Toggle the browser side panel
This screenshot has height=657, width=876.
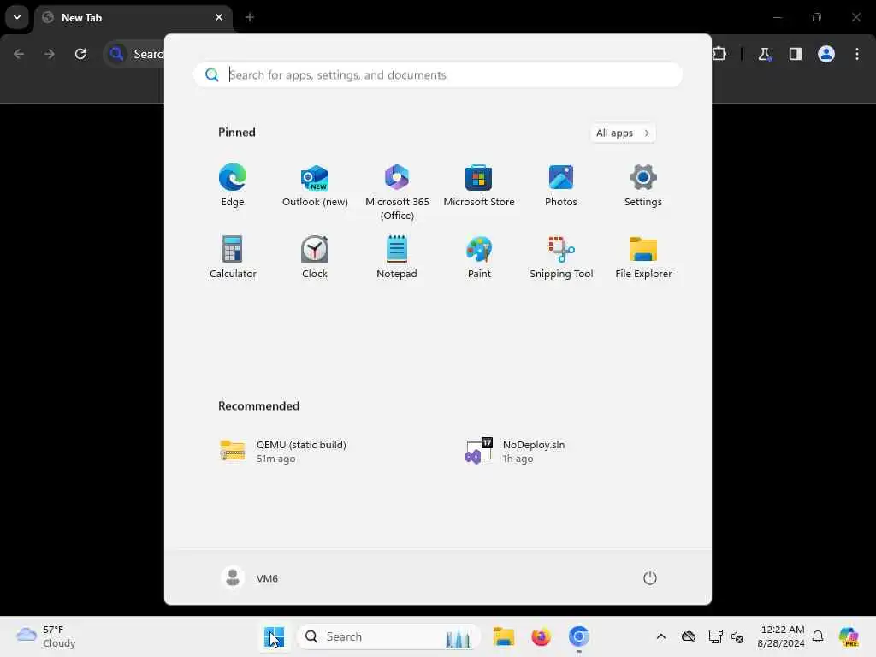(x=795, y=54)
